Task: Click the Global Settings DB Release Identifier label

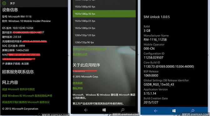Action: click(166, 80)
